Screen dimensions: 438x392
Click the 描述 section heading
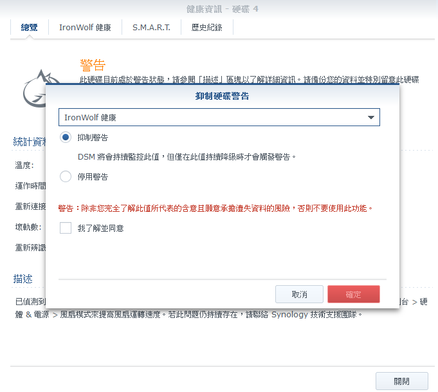point(23,279)
